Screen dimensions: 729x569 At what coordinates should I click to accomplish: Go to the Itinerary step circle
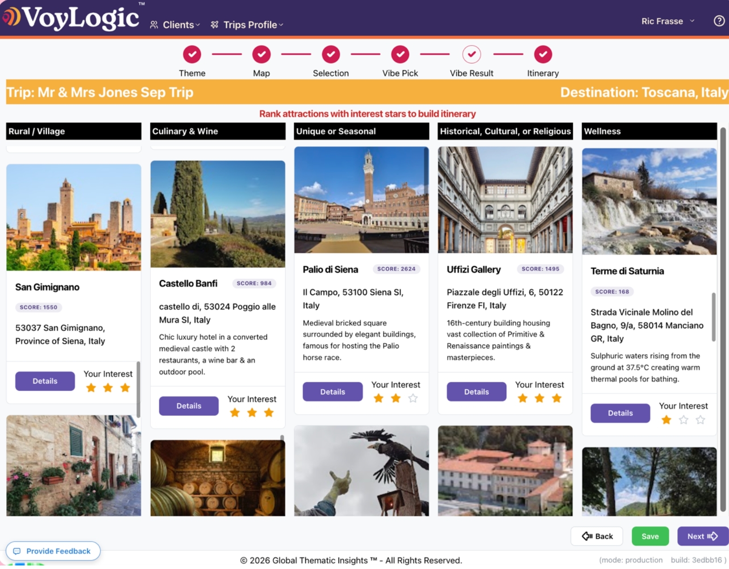(x=543, y=54)
